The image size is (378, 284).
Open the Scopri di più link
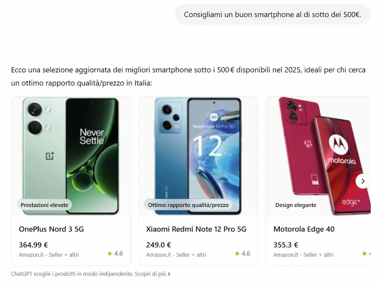tap(152, 274)
